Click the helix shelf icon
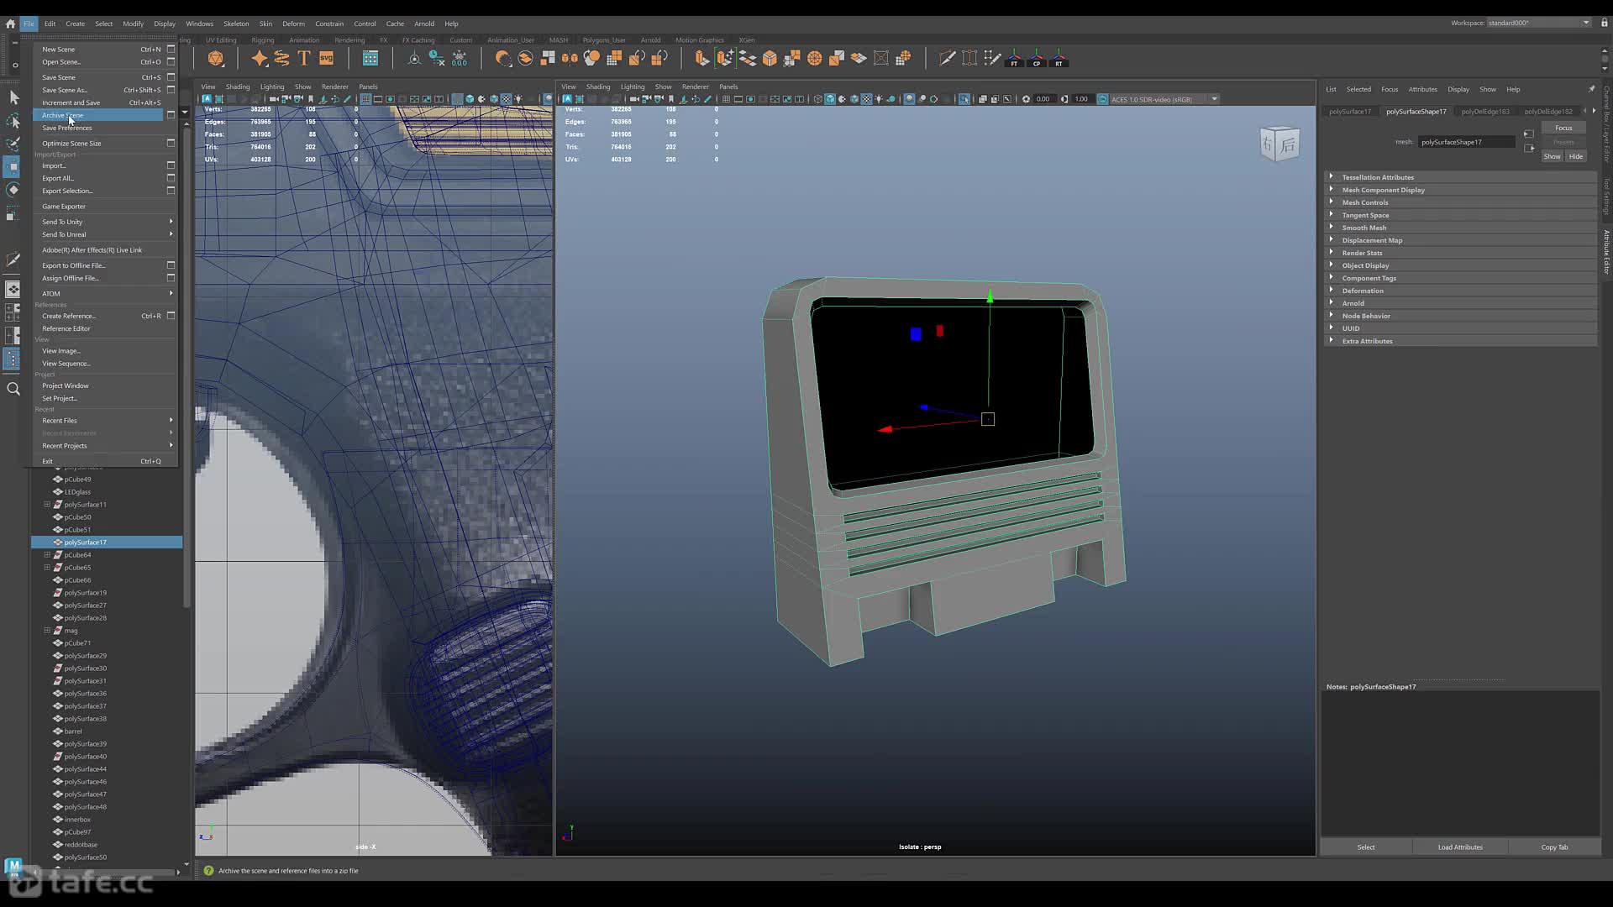1613x907 pixels. click(282, 58)
